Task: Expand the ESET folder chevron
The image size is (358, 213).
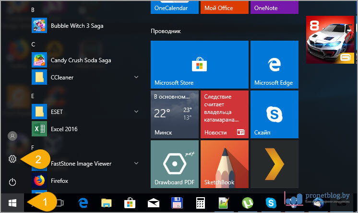Action: point(136,112)
